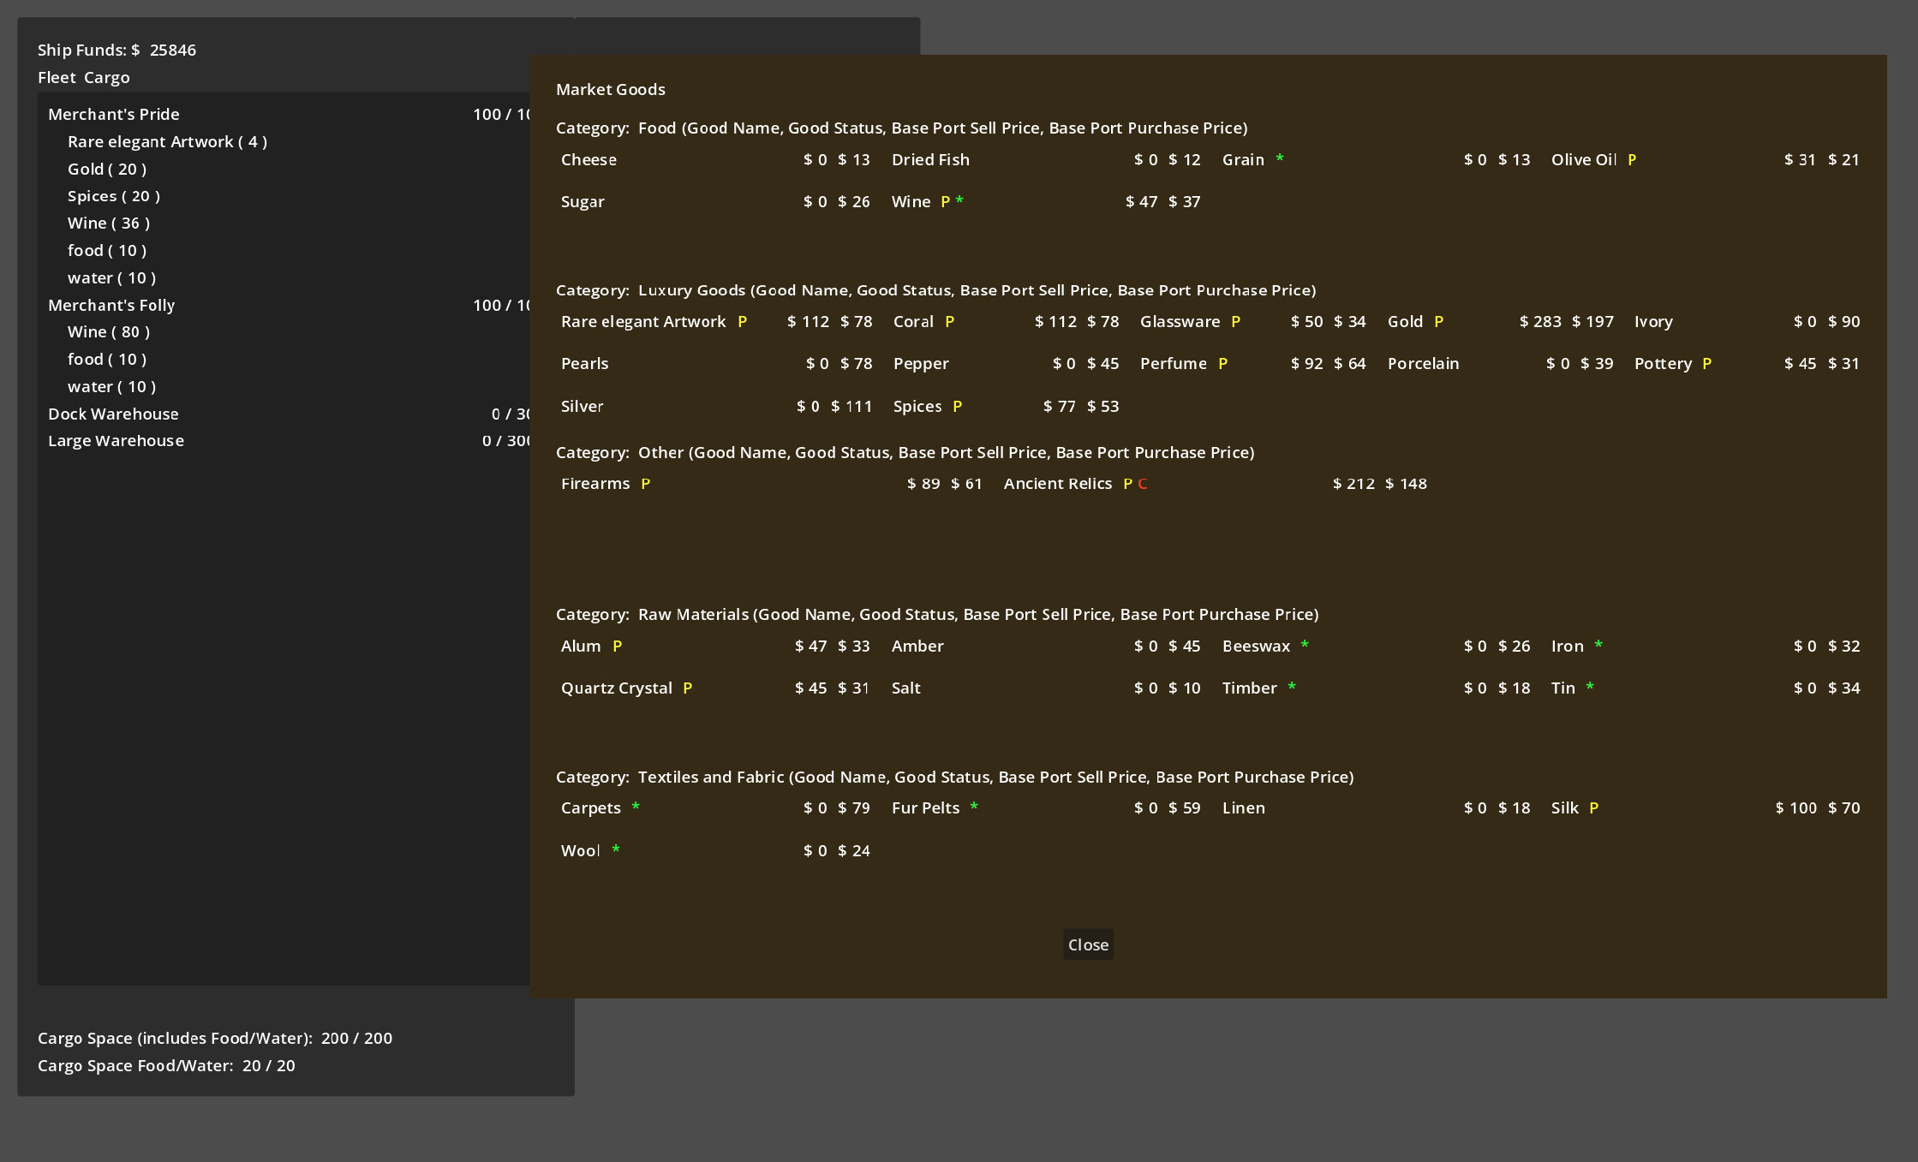Click Fur Pelts market good
Screen dimensions: 1918x1162
(x=925, y=807)
